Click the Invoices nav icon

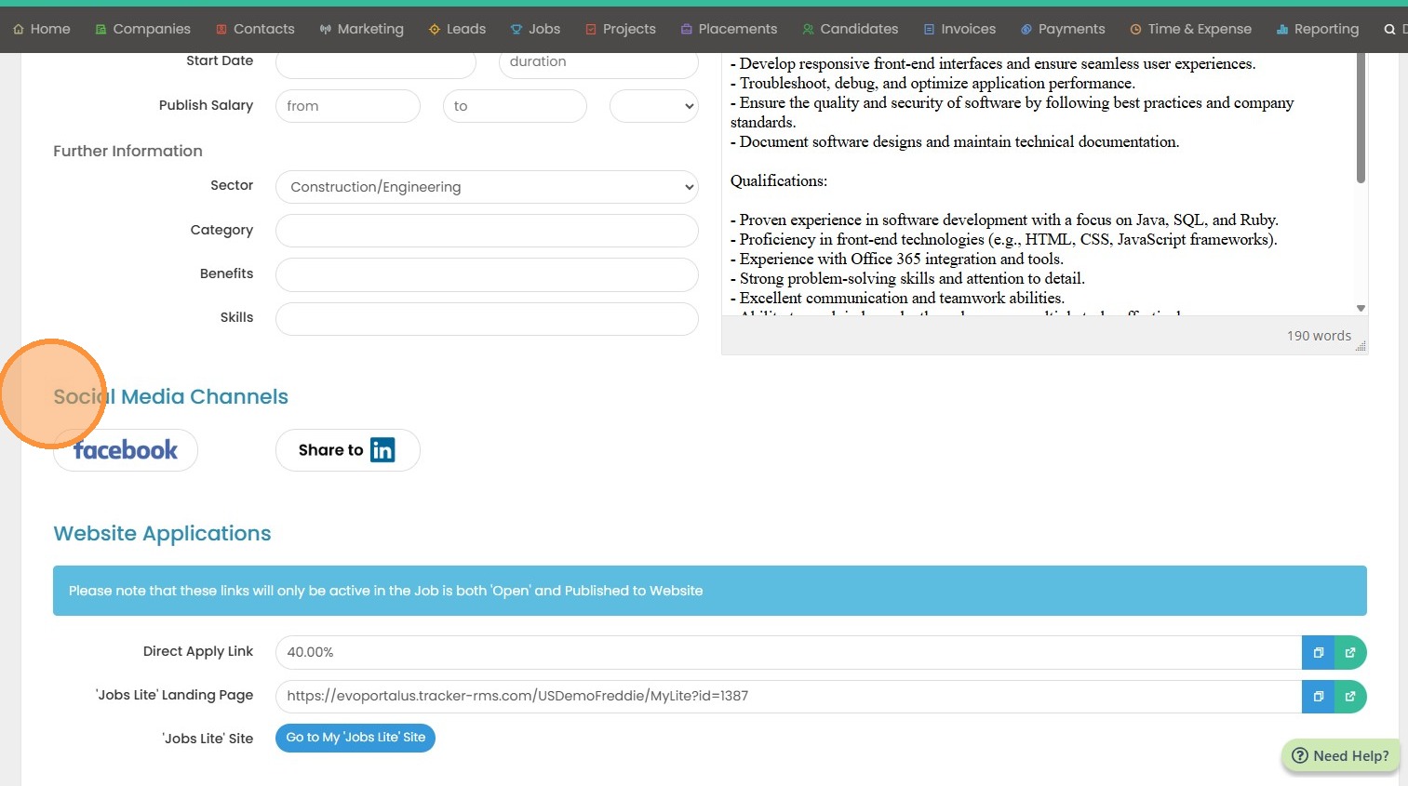[x=929, y=30]
